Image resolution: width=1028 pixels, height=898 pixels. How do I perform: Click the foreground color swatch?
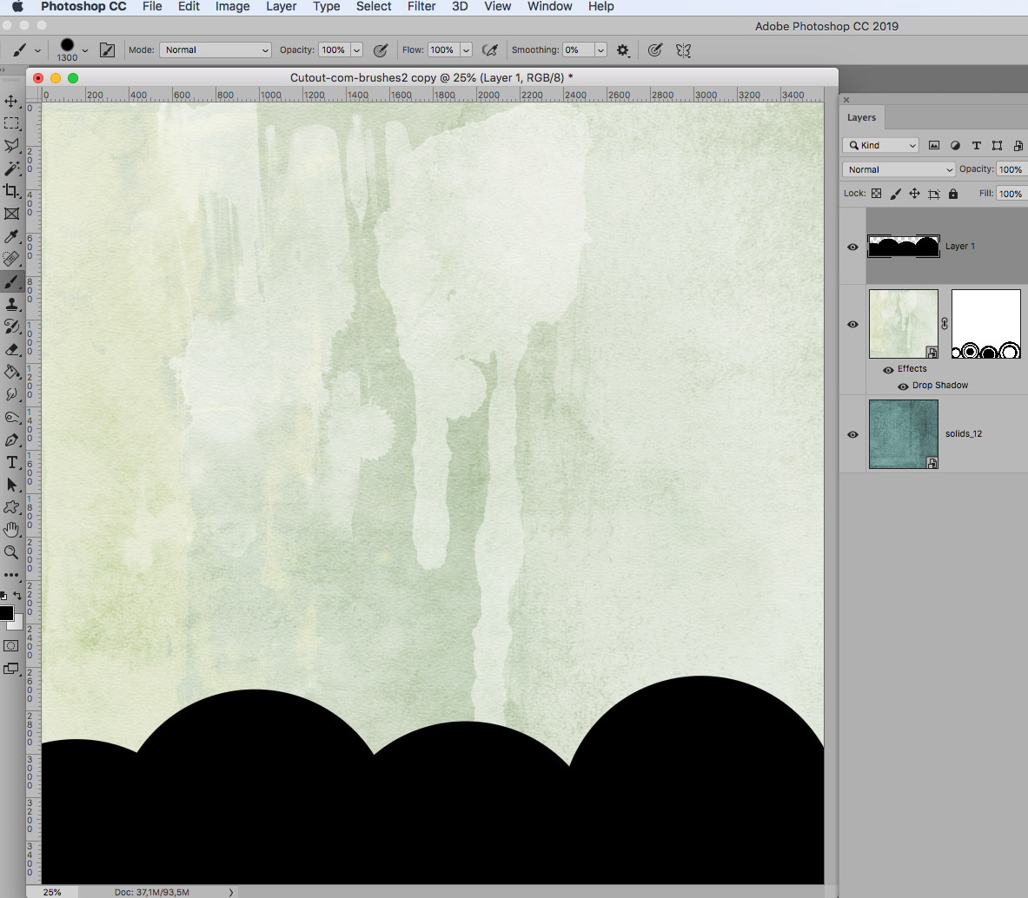click(7, 613)
